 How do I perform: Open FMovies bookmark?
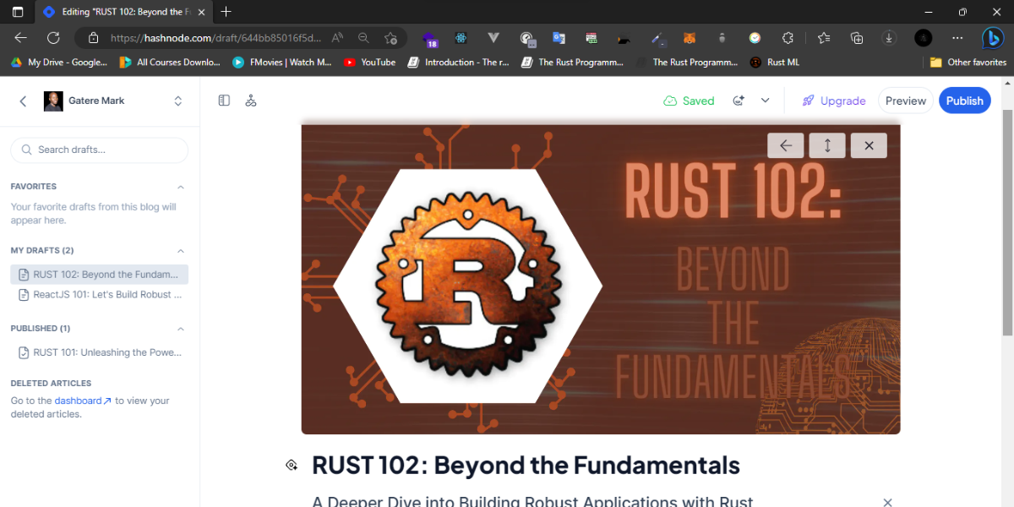tap(282, 63)
